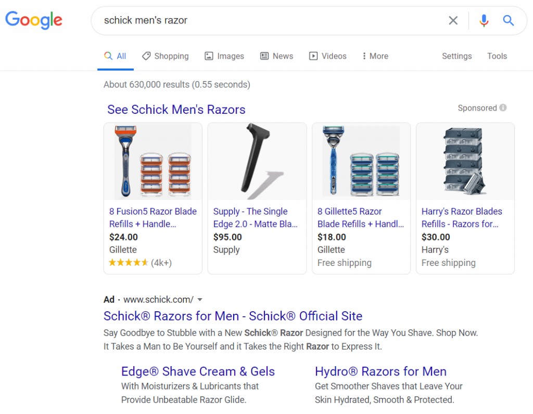Viewport: 533px width, 414px height.
Task: Click the star rating on the Fusion5 listing
Action: pyautogui.click(x=128, y=262)
